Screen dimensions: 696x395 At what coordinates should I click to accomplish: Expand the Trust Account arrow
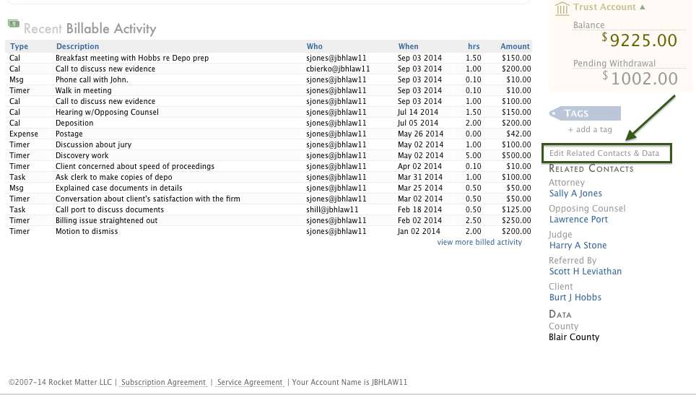pyautogui.click(x=643, y=7)
